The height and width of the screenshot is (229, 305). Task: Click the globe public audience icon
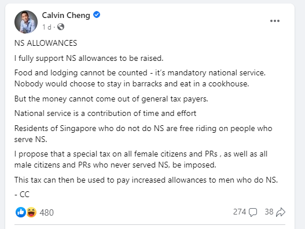[x=61, y=27]
